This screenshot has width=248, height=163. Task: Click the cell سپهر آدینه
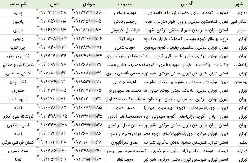click(18, 99)
